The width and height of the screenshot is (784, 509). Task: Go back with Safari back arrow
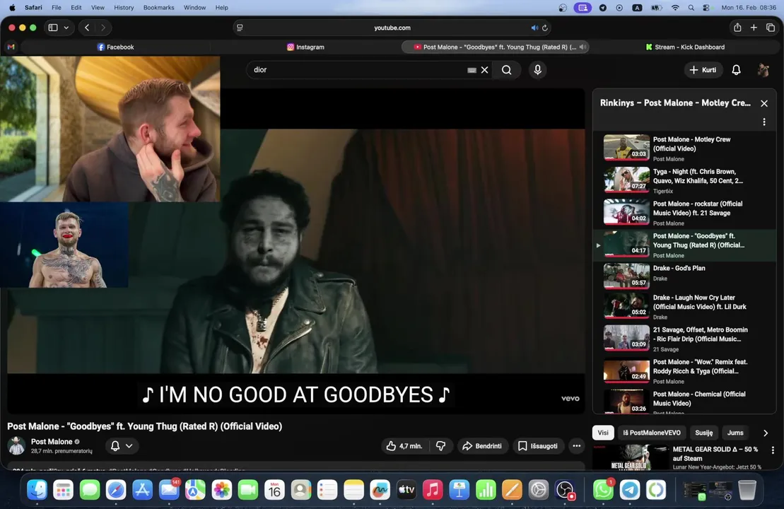click(87, 28)
